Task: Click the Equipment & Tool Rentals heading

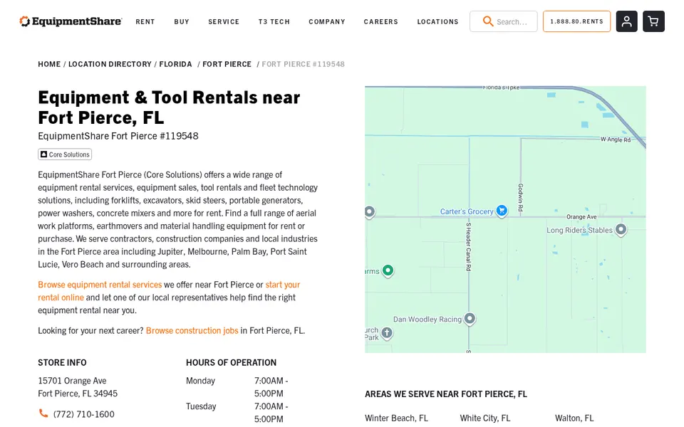Action: (x=169, y=107)
